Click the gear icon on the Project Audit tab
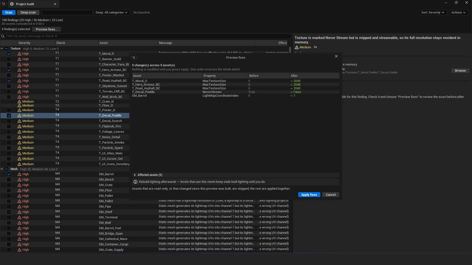This screenshot has width=472, height=265. tap(12, 4)
